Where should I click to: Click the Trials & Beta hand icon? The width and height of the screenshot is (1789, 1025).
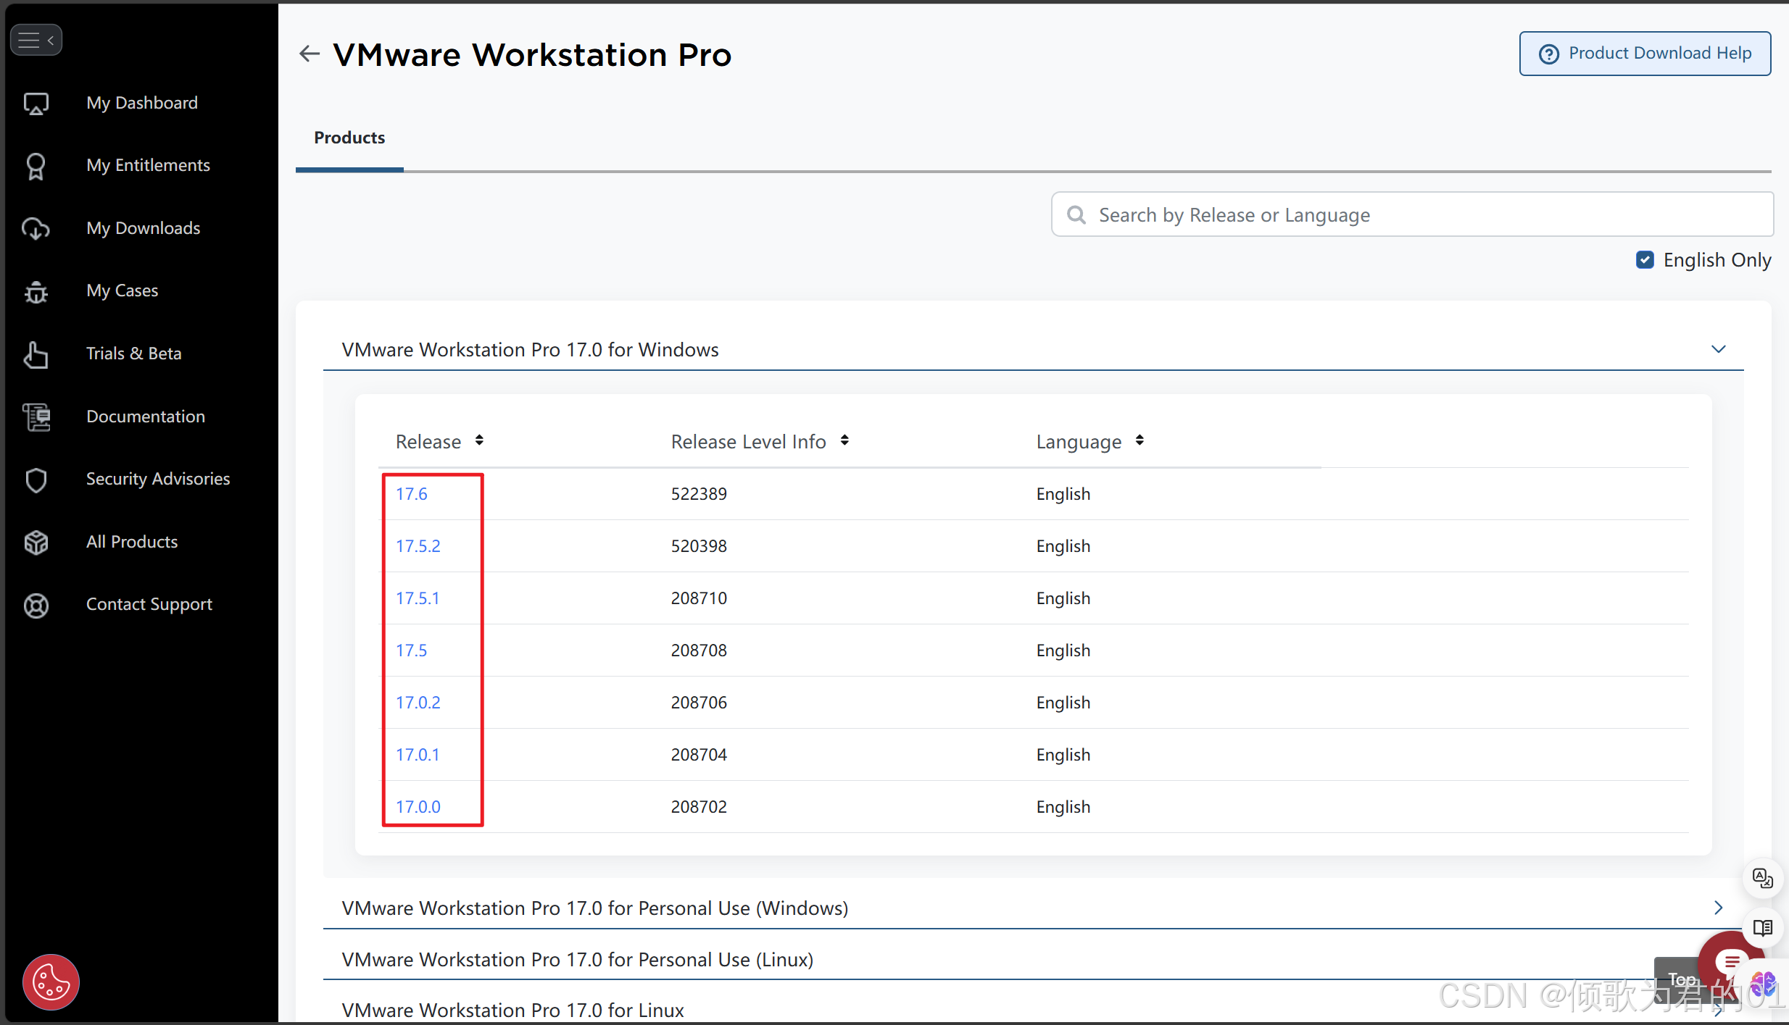pyautogui.click(x=36, y=354)
